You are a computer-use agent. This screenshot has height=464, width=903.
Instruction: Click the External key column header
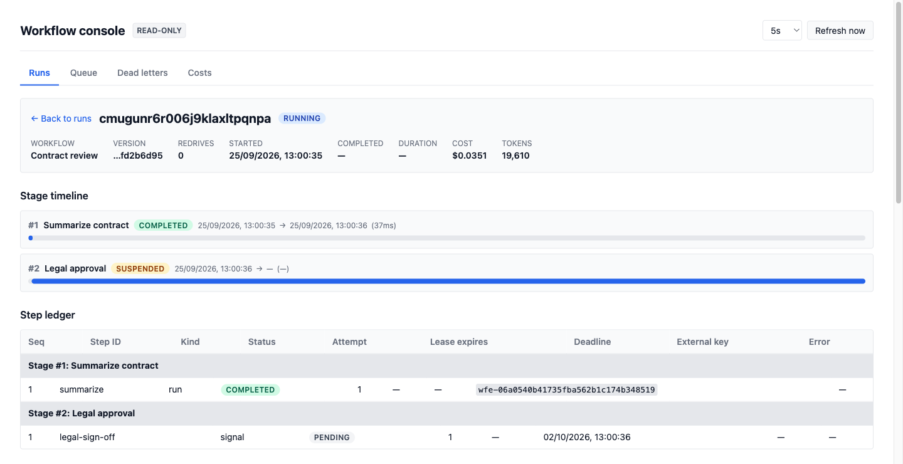[x=702, y=342]
